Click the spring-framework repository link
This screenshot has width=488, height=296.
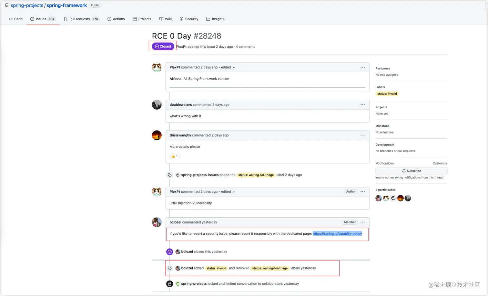pyautogui.click(x=66, y=5)
